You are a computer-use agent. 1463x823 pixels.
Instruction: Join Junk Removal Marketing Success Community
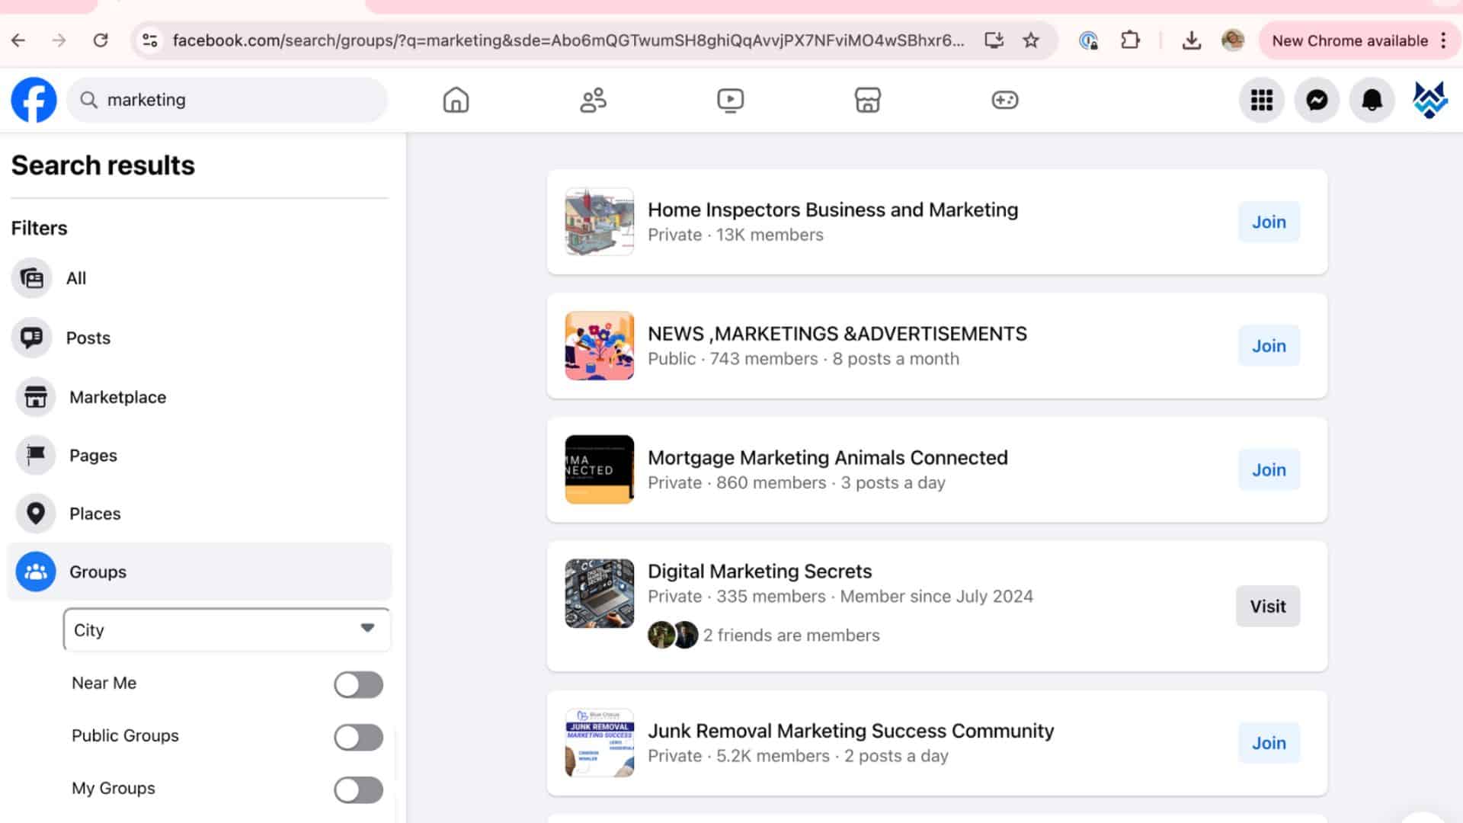point(1269,743)
